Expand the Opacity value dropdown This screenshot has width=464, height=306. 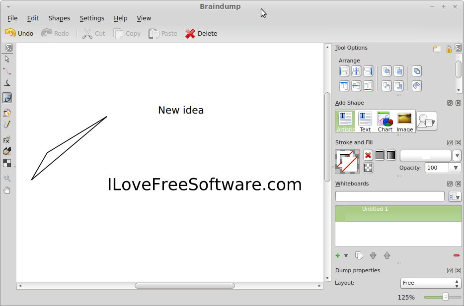point(456,168)
